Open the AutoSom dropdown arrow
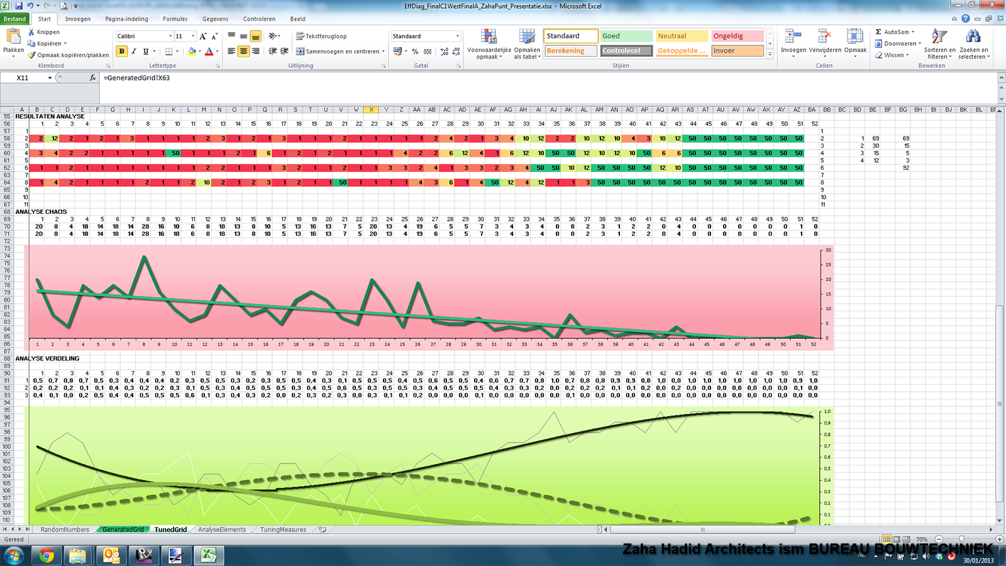1006x566 pixels. [913, 32]
